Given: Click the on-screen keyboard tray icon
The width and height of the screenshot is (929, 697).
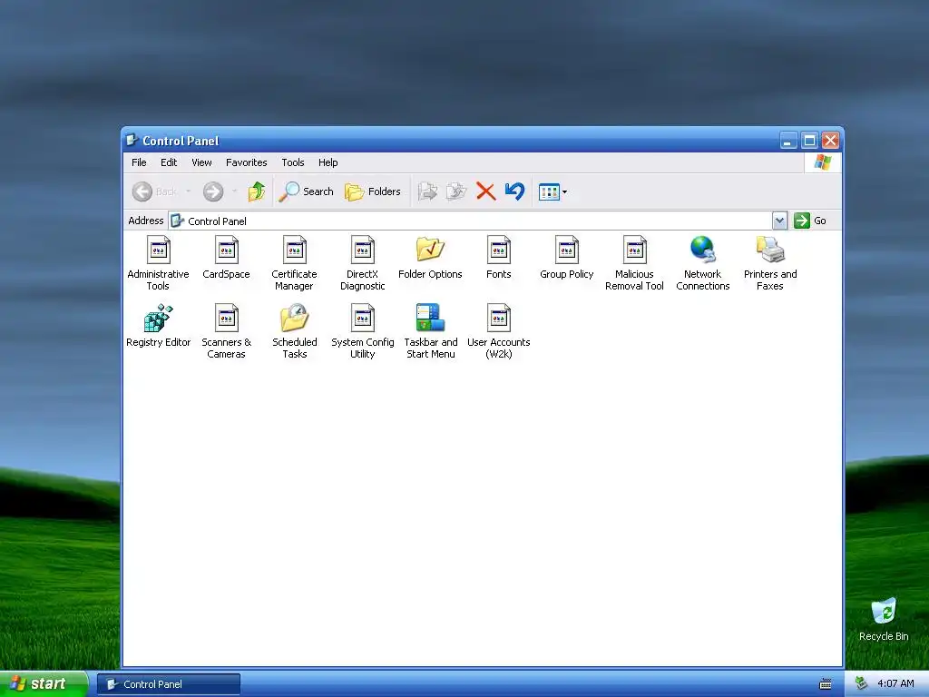Looking at the screenshot, I should [826, 684].
